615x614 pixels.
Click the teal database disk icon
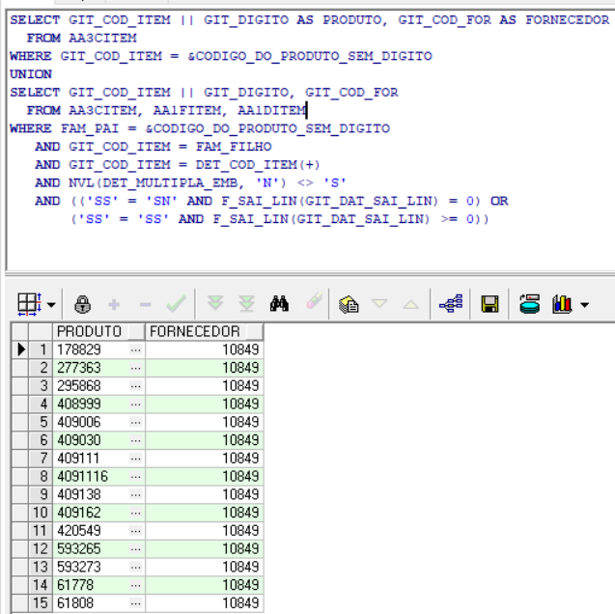529,304
